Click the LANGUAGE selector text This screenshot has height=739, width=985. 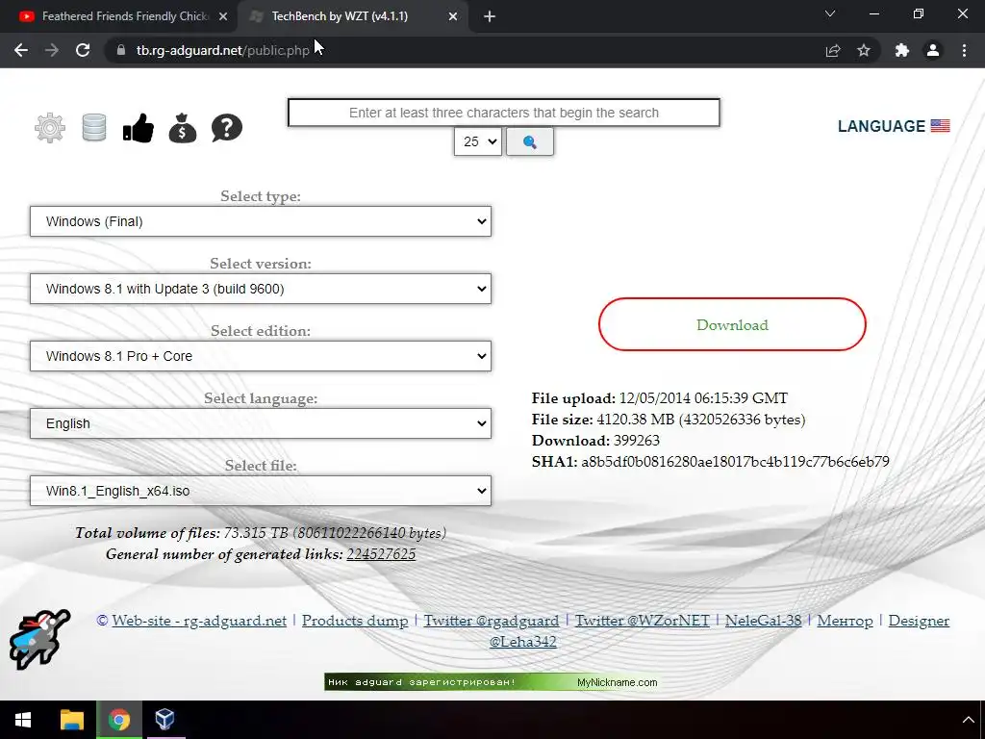[881, 126]
